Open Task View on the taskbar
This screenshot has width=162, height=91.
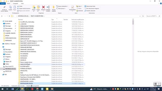click(x=7, y=89)
